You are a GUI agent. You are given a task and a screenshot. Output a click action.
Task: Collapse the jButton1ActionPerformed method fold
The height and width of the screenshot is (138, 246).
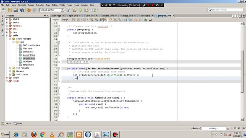tap(59, 68)
